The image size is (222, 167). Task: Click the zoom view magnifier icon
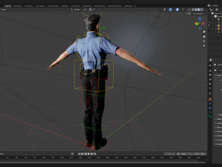204,32
